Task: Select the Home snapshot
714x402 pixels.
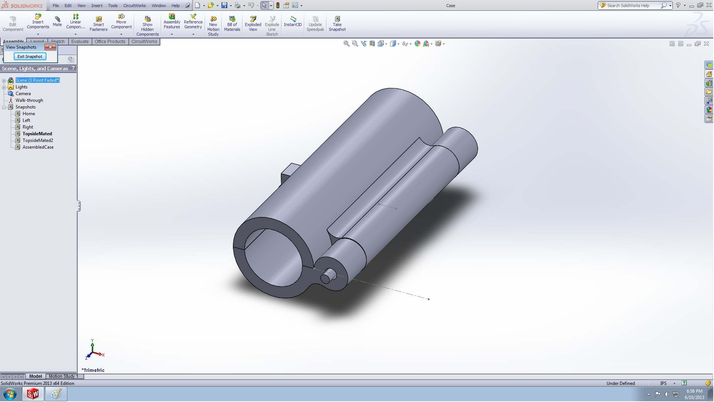Action: 29,114
